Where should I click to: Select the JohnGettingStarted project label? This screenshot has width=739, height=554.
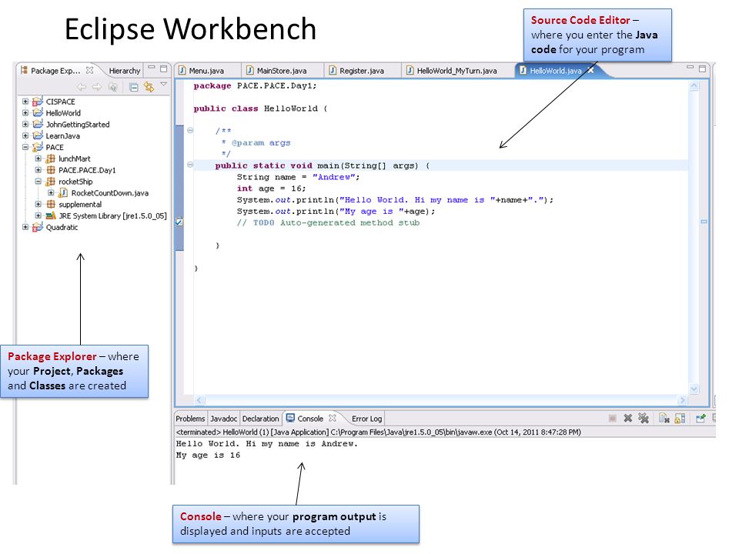[78, 125]
